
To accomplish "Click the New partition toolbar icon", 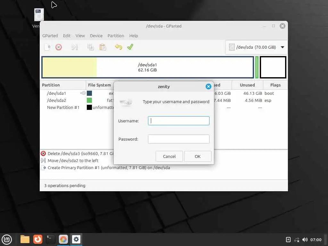I will pyautogui.click(x=47, y=47).
